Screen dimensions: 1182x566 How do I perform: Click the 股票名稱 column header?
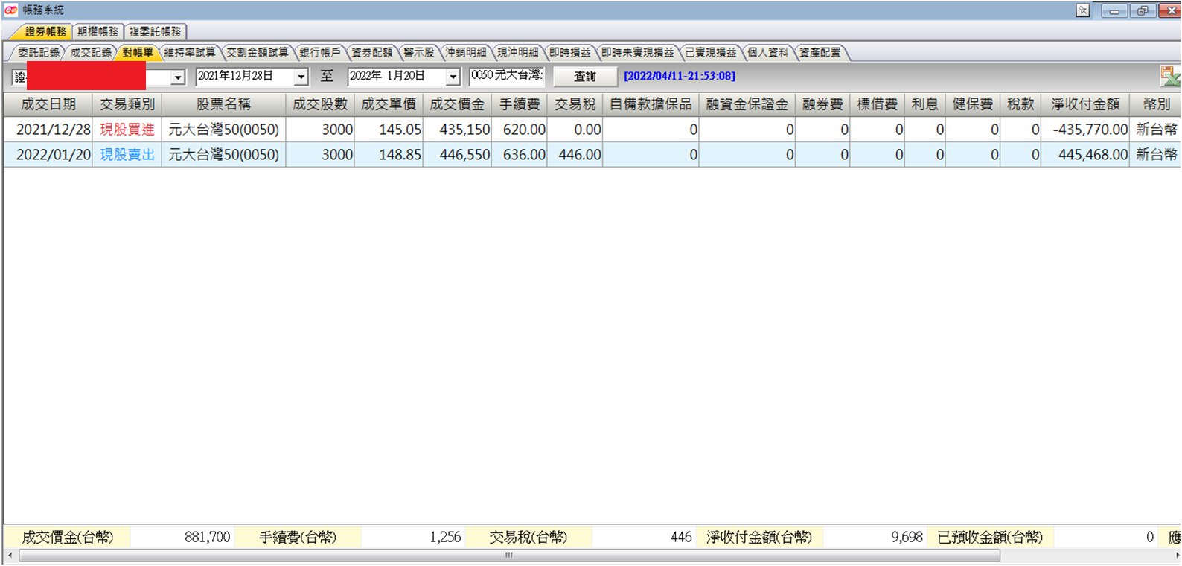223,104
